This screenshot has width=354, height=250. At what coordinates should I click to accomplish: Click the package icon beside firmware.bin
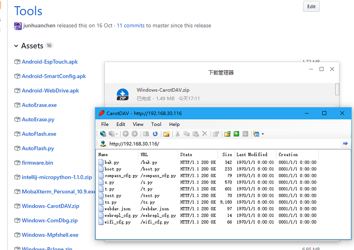point(17,163)
